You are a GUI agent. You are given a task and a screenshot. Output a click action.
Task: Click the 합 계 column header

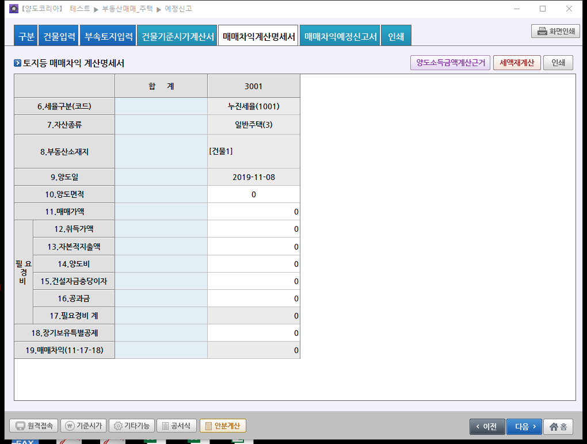(161, 86)
